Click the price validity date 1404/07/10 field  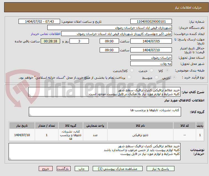(x=151, y=50)
